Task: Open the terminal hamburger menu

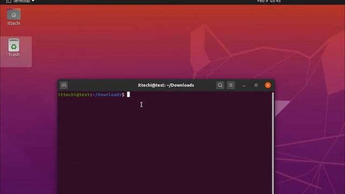Action: coord(231,85)
